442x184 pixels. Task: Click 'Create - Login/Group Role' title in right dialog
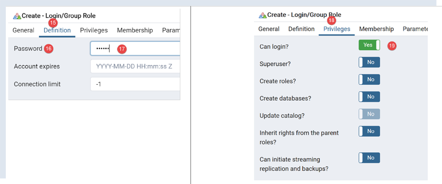(304, 15)
